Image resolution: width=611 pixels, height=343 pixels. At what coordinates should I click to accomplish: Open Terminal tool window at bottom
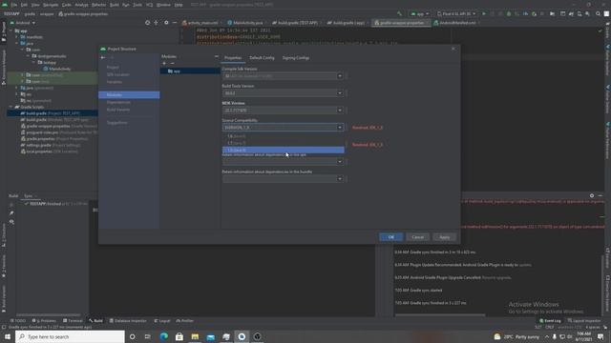(73, 321)
